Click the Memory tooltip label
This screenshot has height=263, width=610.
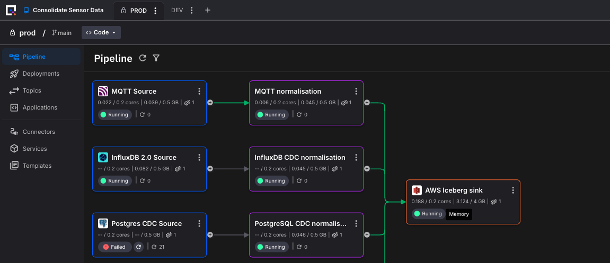coord(458,214)
